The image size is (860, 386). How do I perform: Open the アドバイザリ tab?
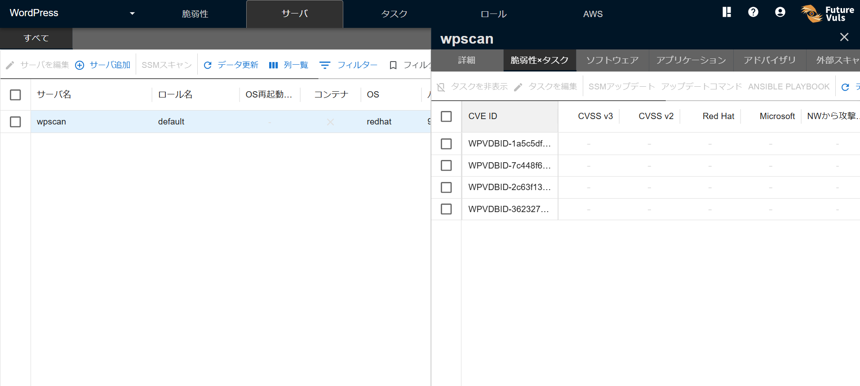(x=769, y=60)
